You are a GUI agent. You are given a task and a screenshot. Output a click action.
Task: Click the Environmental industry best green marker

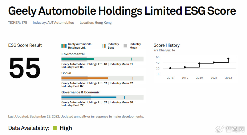click(x=131, y=59)
